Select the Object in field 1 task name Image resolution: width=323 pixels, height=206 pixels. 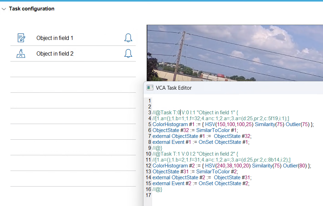click(55, 38)
